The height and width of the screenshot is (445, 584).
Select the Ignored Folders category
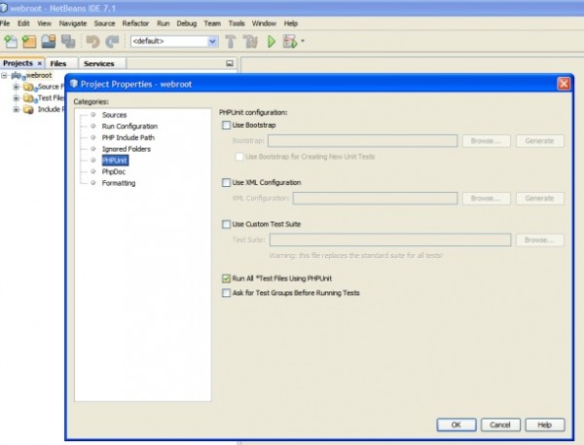click(x=127, y=149)
